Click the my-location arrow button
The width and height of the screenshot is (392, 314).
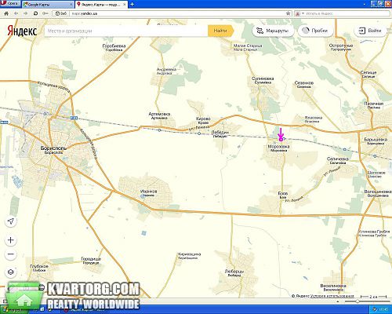tap(11, 221)
